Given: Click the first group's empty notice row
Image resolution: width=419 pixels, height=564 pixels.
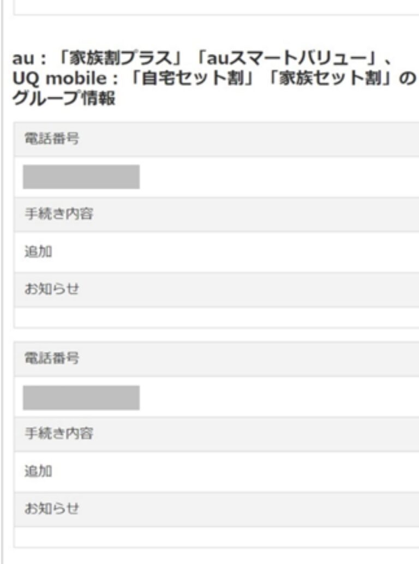Looking at the screenshot, I should click(x=216, y=316).
